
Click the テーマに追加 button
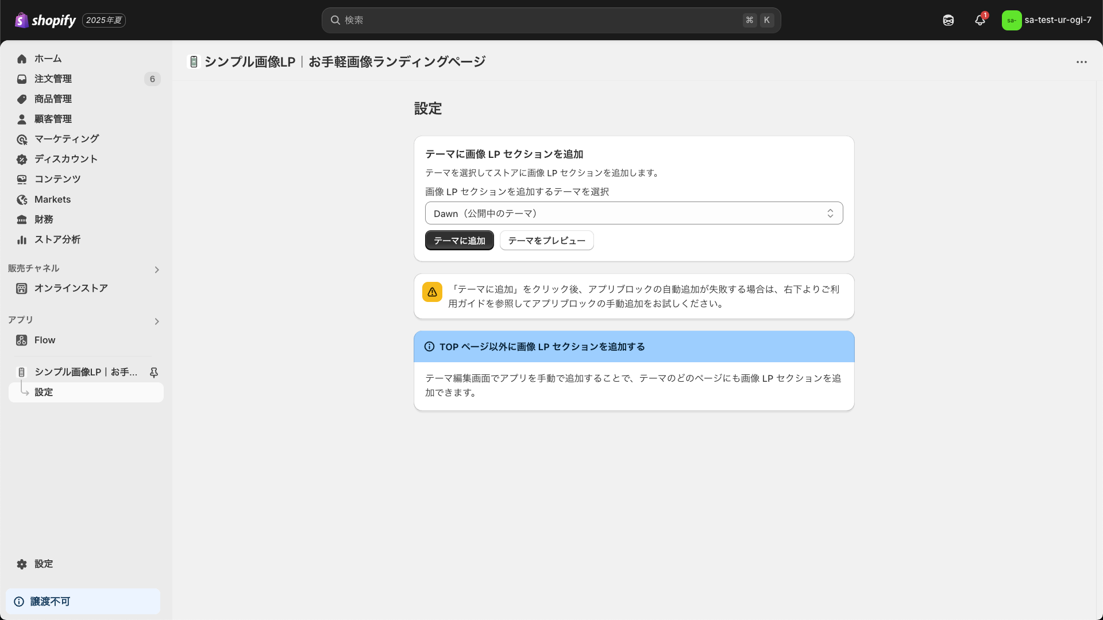coord(459,240)
